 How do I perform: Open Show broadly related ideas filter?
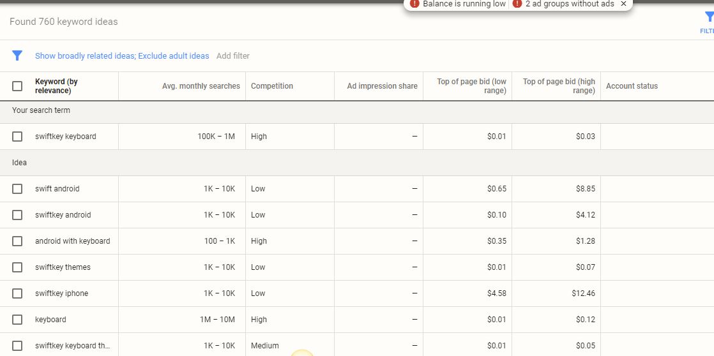coord(122,56)
